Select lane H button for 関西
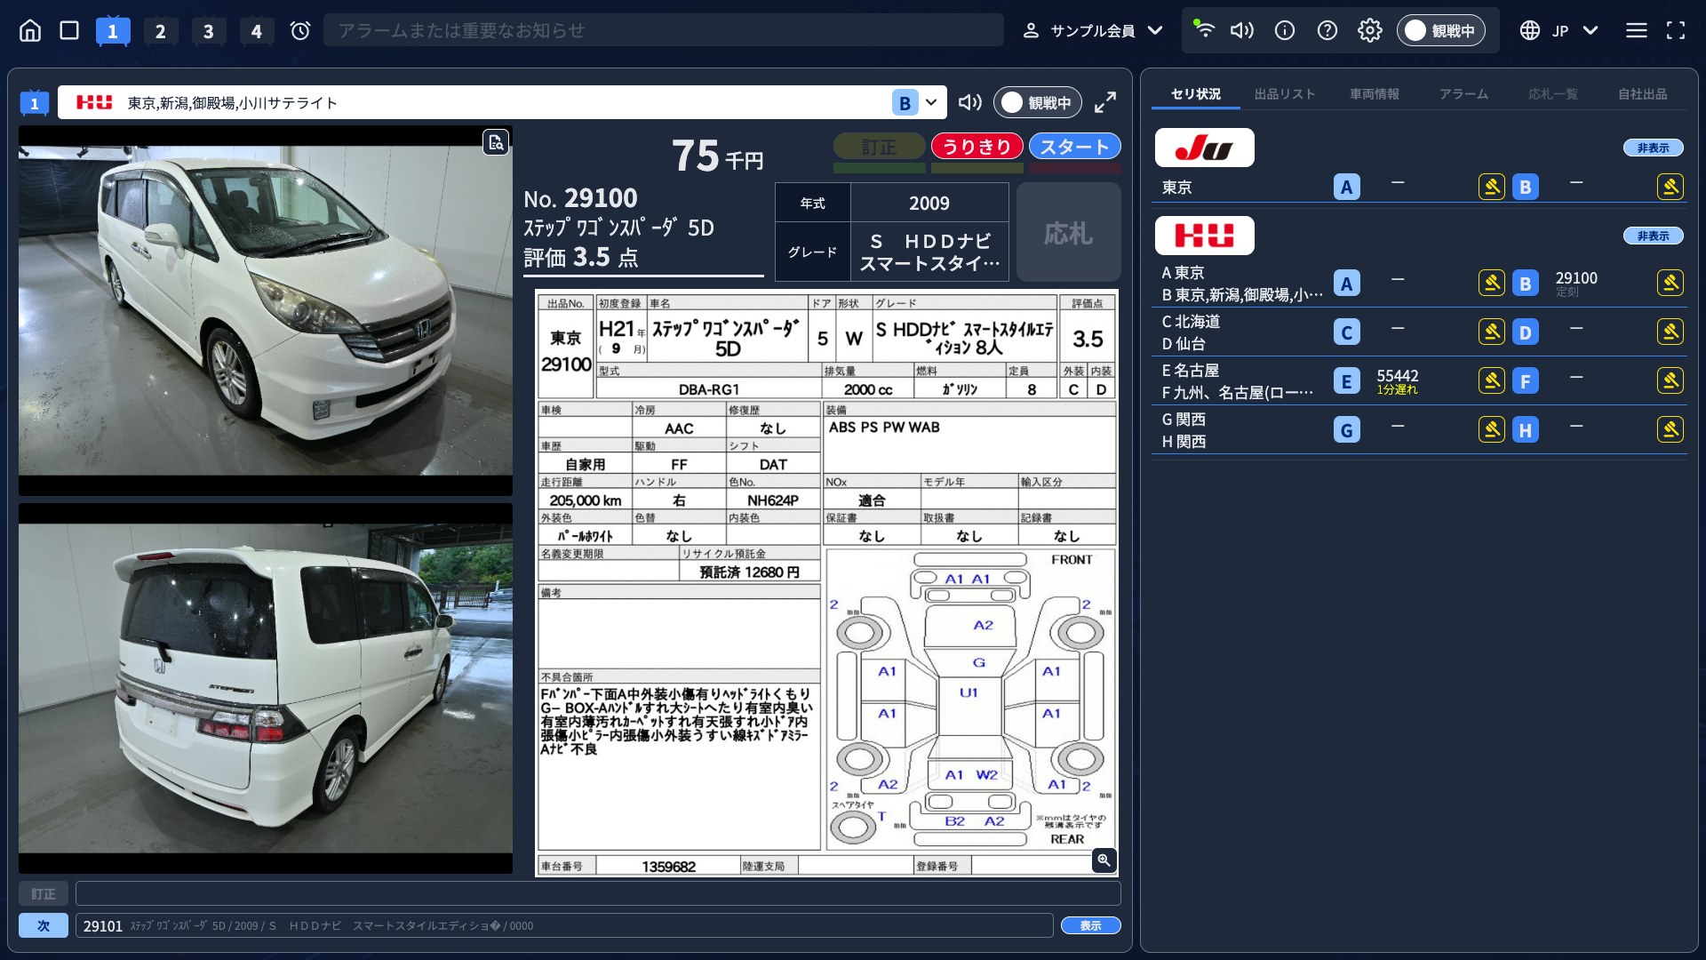The width and height of the screenshot is (1706, 960). 1525,429
